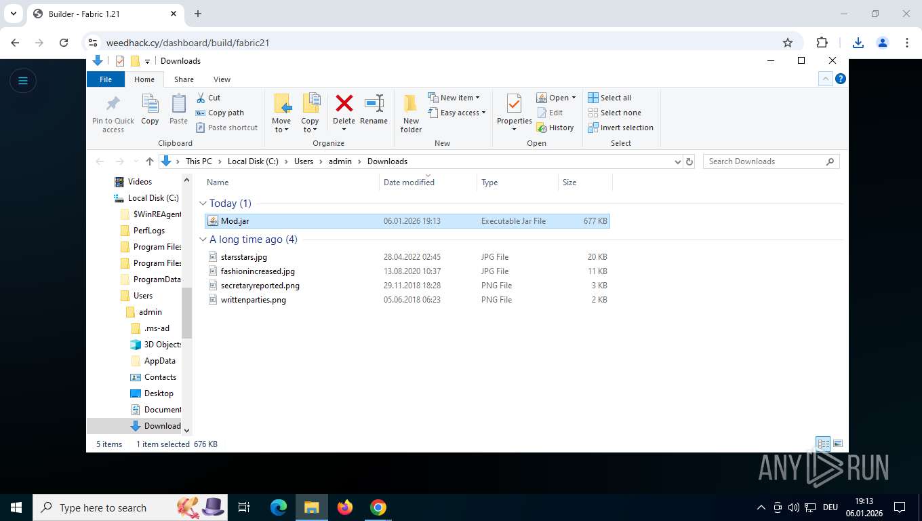Sort by Size column header
The height and width of the screenshot is (521, 922).
585,182
